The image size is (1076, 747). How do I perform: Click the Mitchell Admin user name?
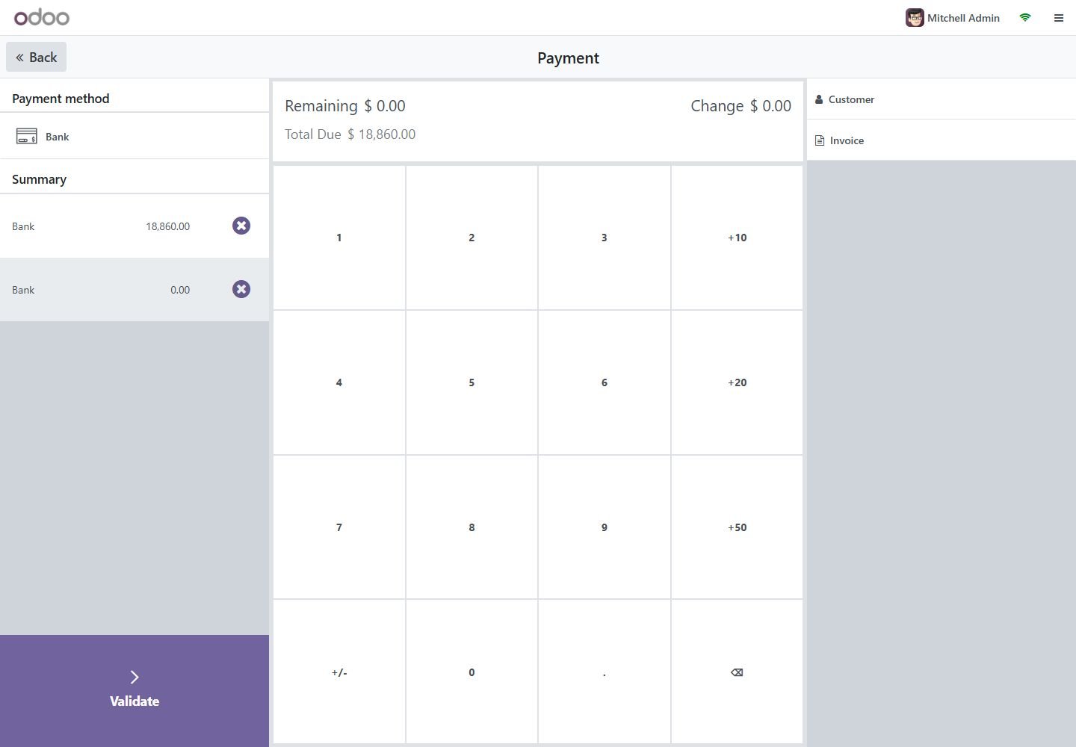pyautogui.click(x=963, y=18)
